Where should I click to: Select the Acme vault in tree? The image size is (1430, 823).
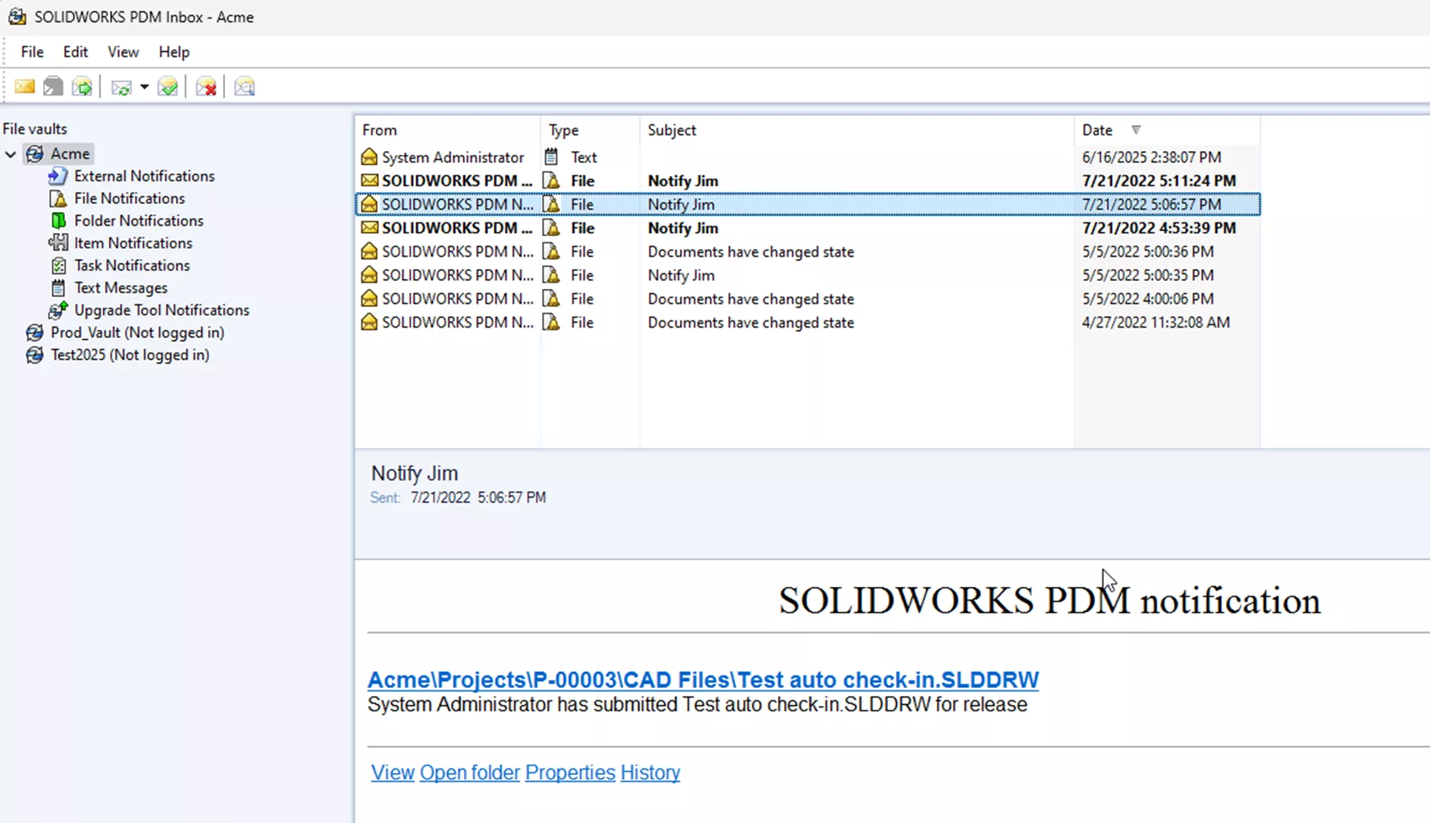point(70,153)
